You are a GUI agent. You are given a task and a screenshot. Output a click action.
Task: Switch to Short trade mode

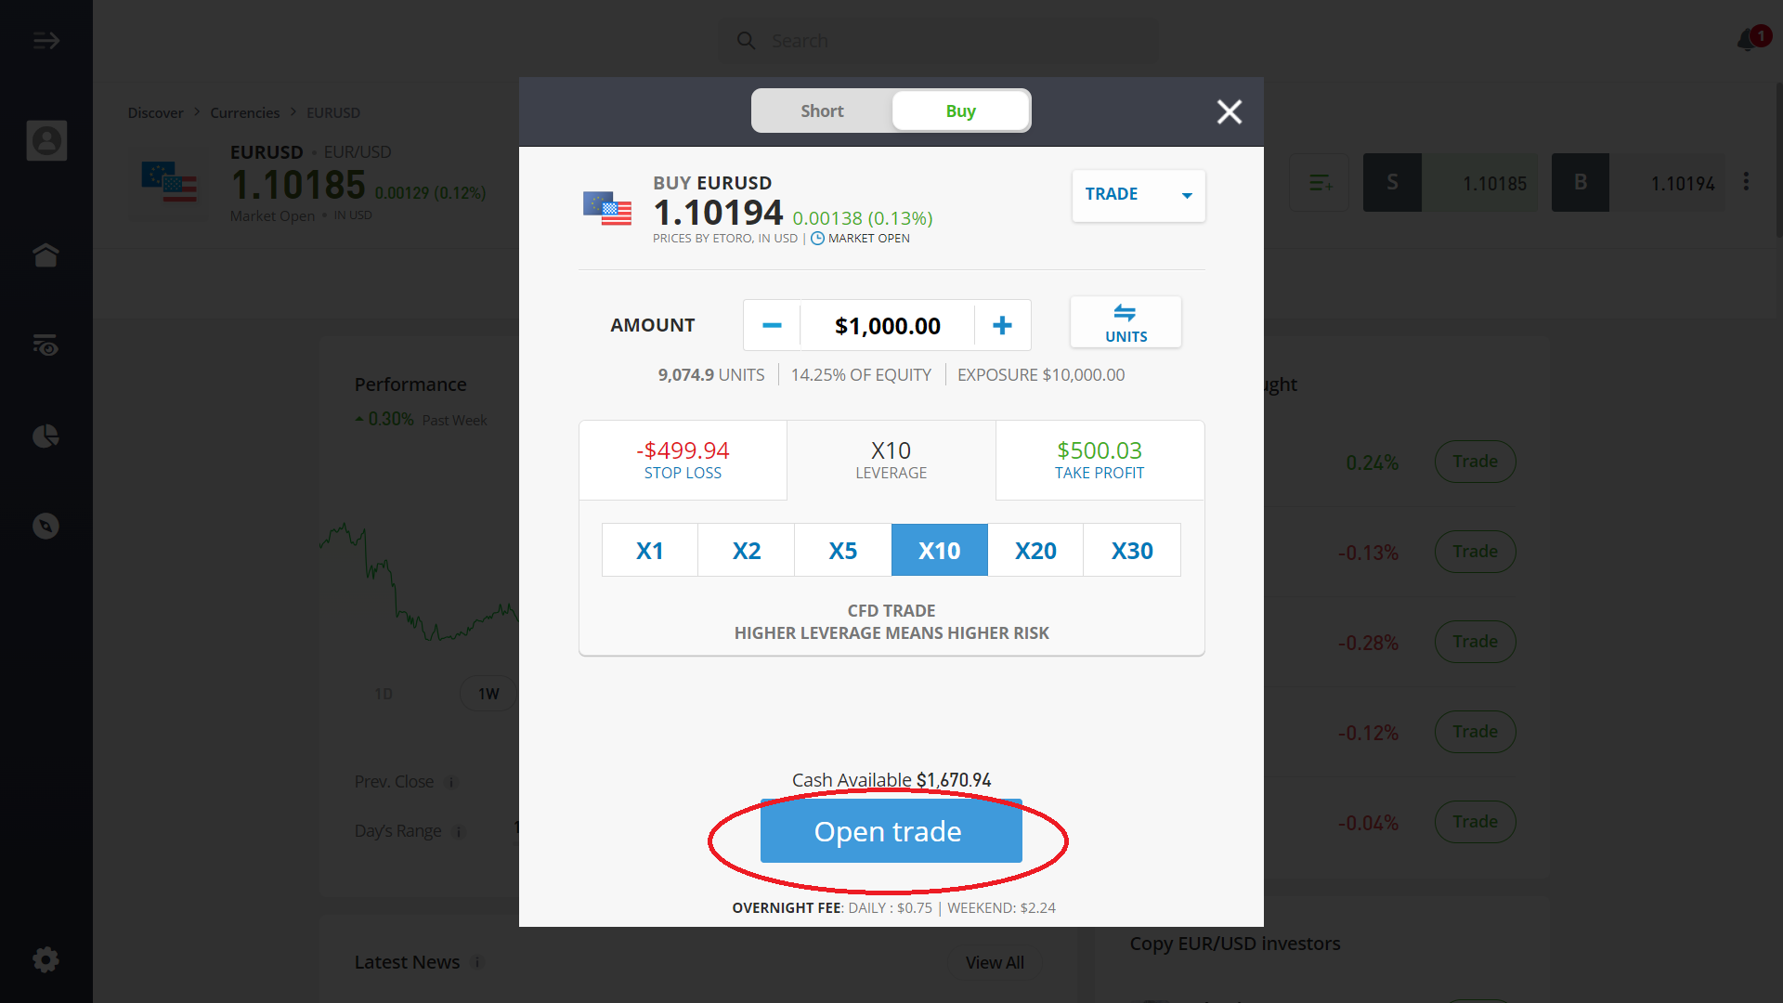pos(821,111)
